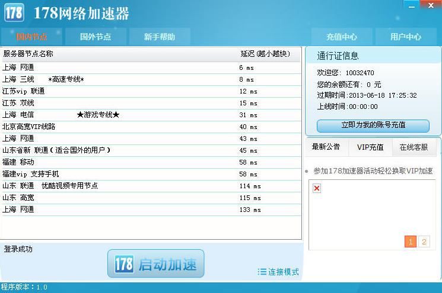Image resolution: width=442 pixels, height=293 pixels.
Task: Show announcement slide 1
Action: (410, 242)
